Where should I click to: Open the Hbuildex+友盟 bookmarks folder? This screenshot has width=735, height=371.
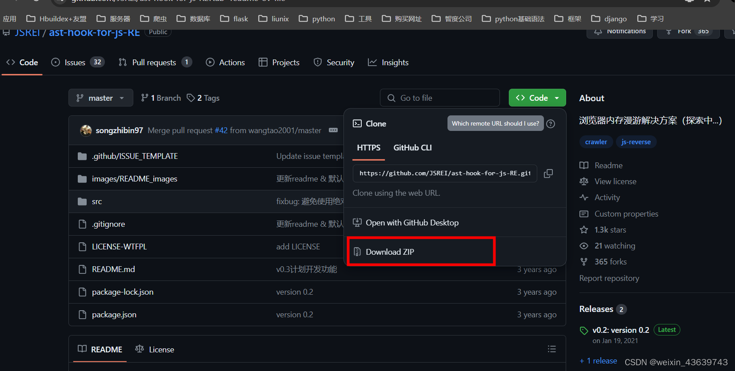point(56,19)
